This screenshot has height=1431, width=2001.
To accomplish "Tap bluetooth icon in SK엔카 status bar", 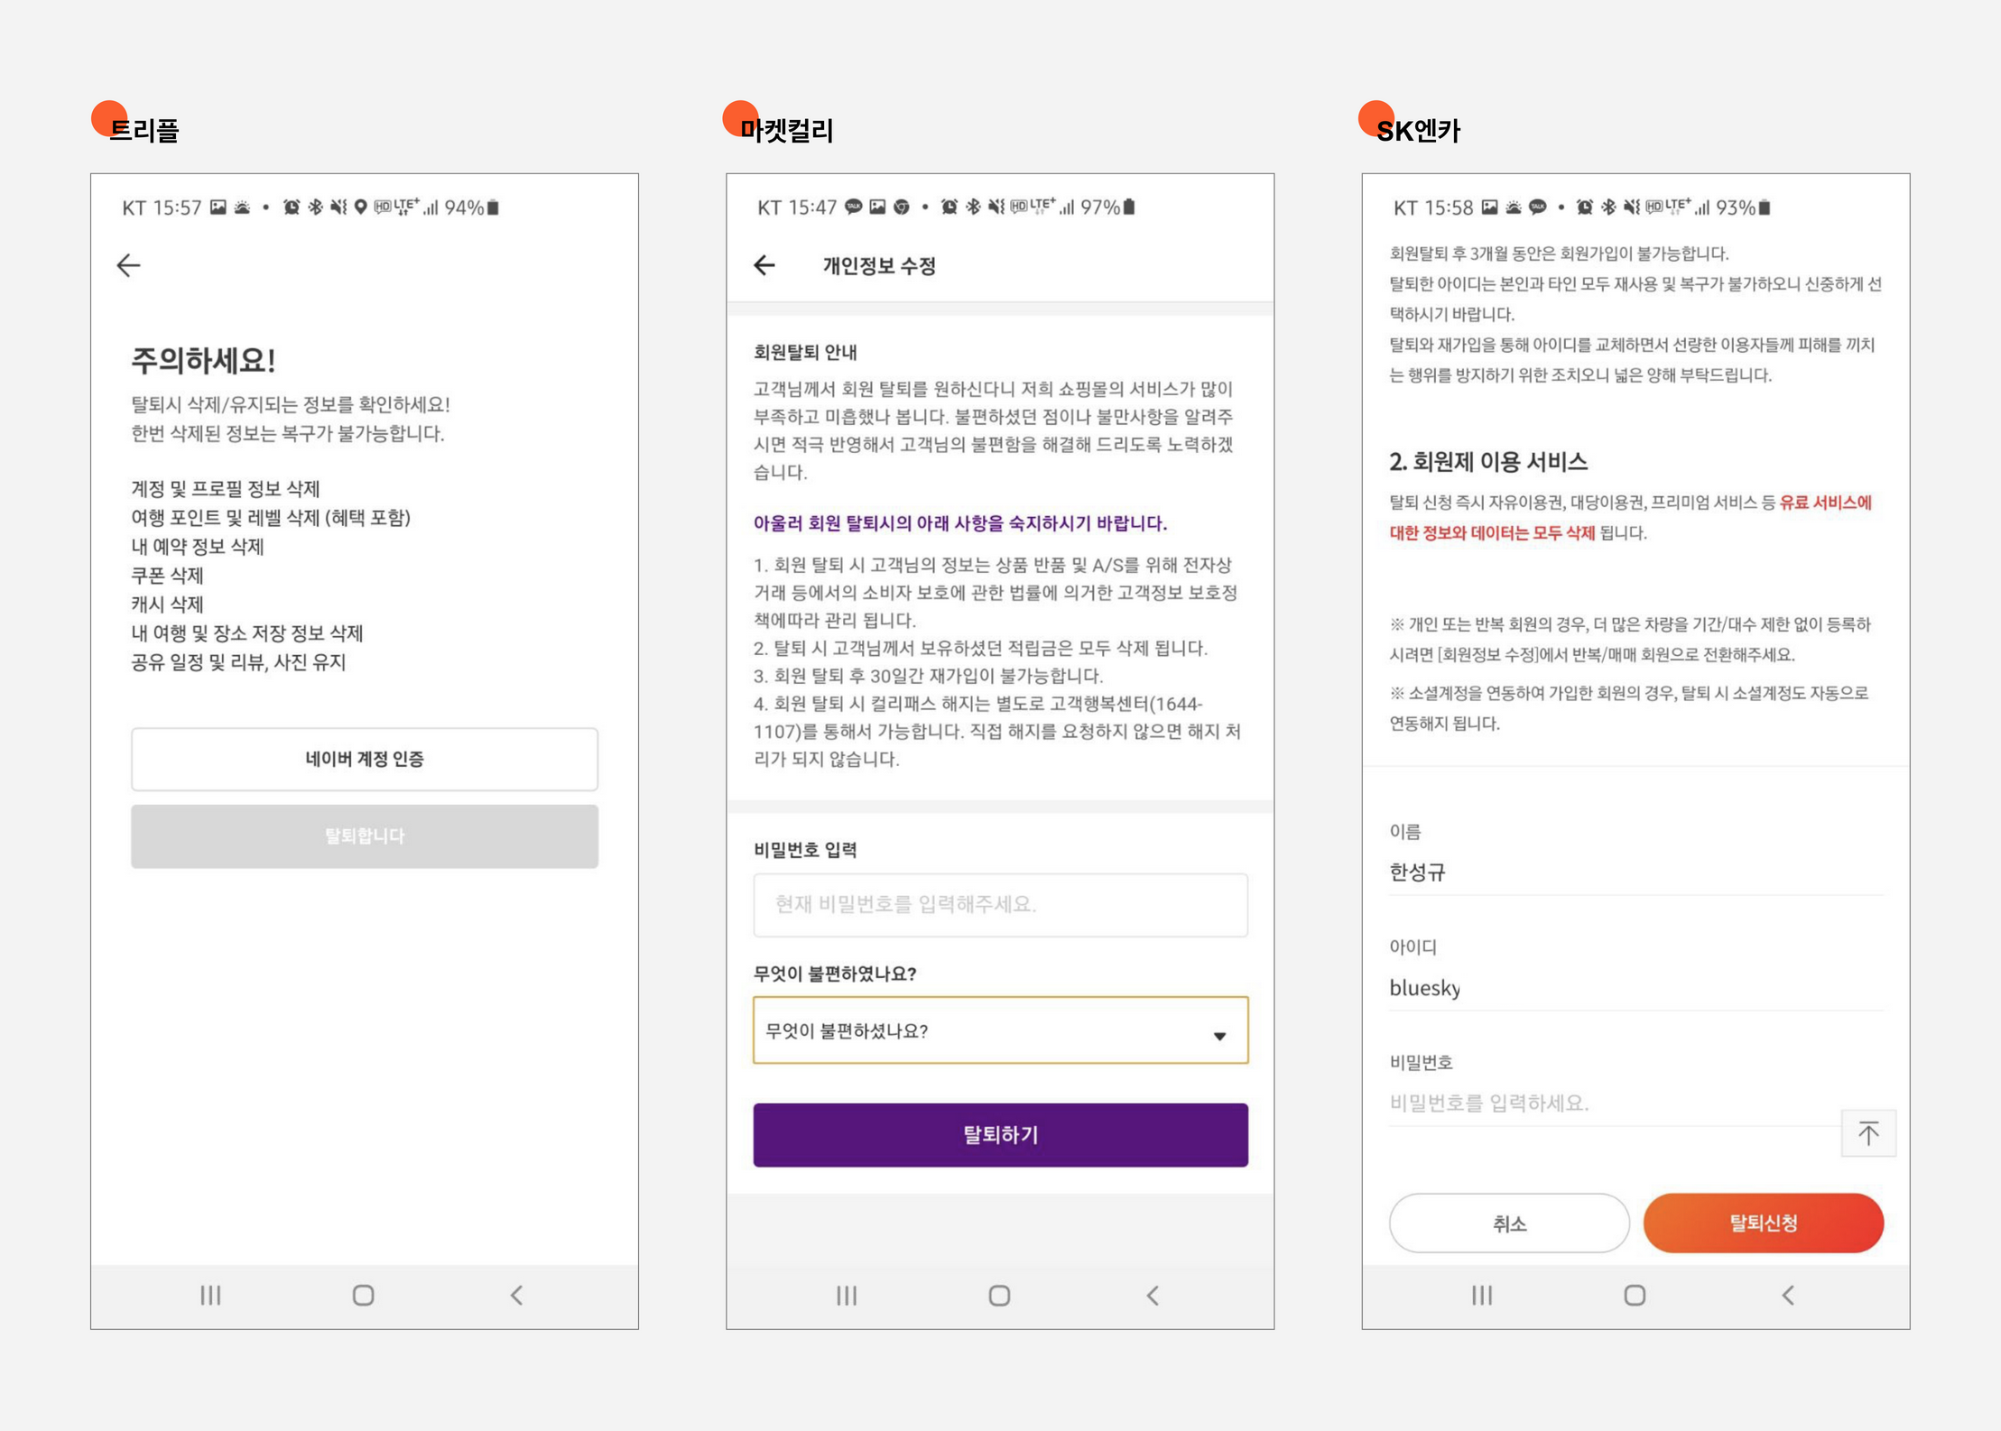I will tap(1608, 208).
